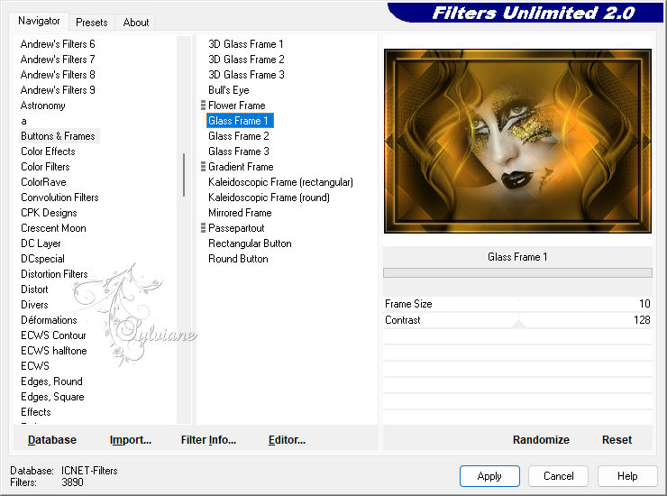This screenshot has height=496, width=667.
Task: Choose the Mirrored Frame filter
Action: click(240, 213)
